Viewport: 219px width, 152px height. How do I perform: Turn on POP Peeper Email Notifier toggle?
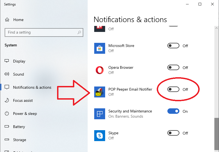tap(173, 89)
